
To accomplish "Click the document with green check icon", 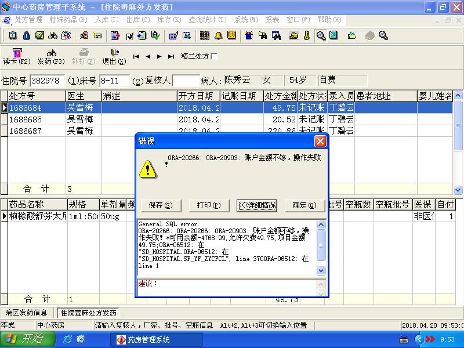I will pyautogui.click(x=155, y=35).
